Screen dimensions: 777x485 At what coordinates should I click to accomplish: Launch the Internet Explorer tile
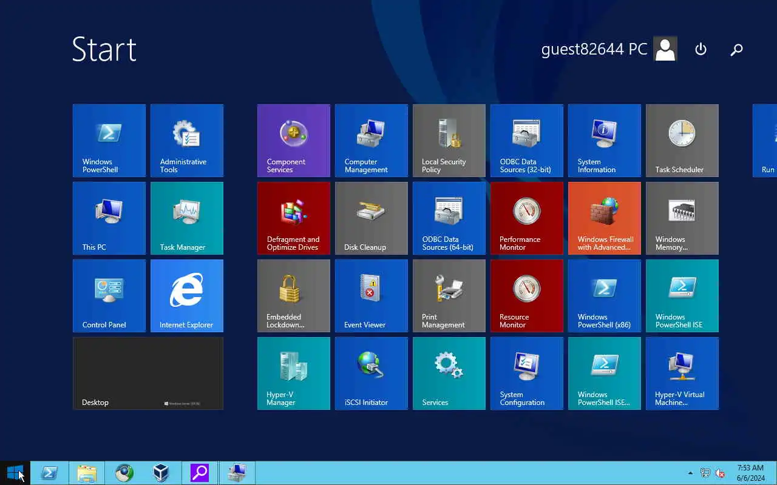pyautogui.click(x=187, y=296)
